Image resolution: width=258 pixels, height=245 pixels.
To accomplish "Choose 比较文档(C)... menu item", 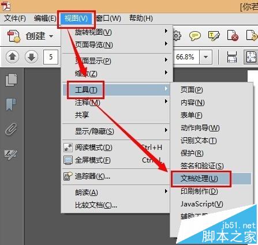I will coord(116,205).
